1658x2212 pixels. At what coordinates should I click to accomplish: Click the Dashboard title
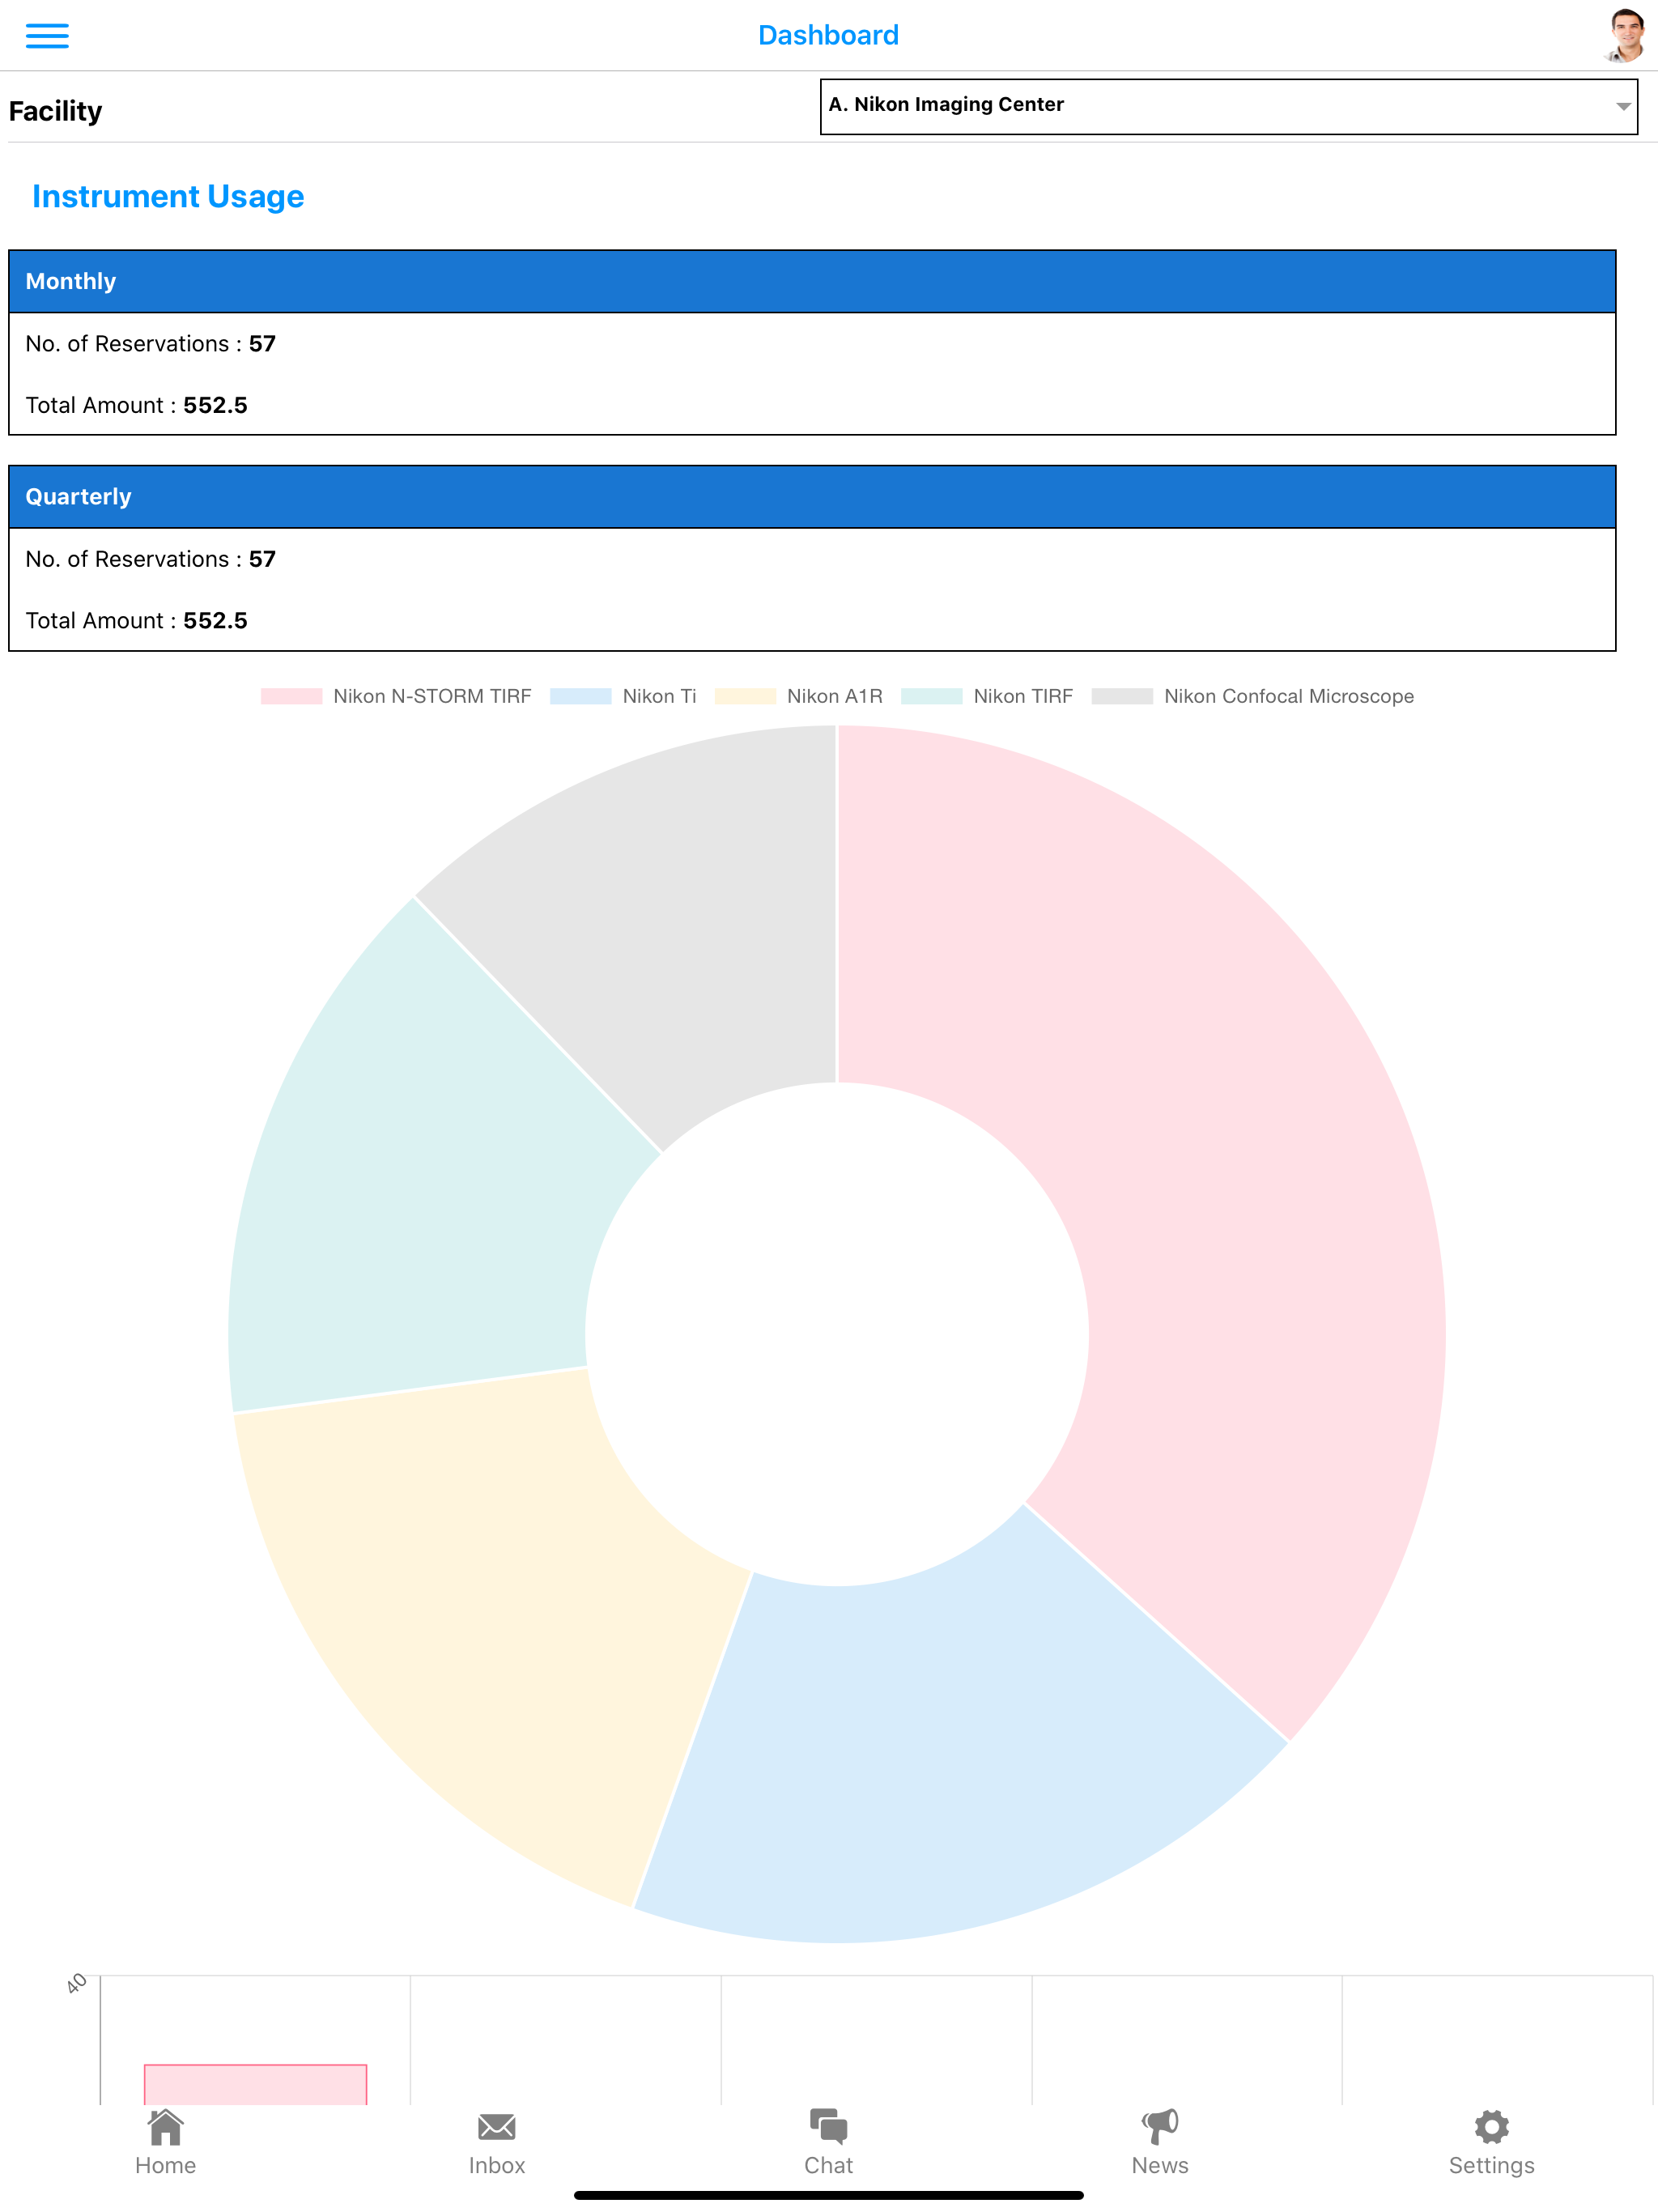click(828, 35)
